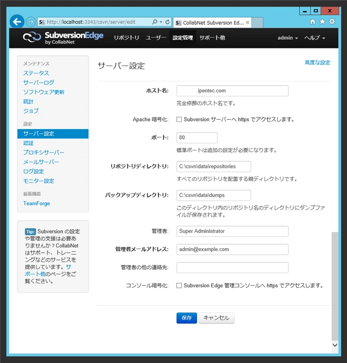Image resolution: width=347 pixels, height=363 pixels.
Task: Click the 管理者 name field
Action: (233, 231)
